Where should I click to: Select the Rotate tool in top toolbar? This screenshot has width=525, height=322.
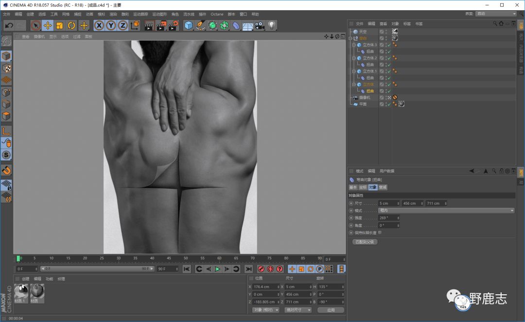coord(71,25)
